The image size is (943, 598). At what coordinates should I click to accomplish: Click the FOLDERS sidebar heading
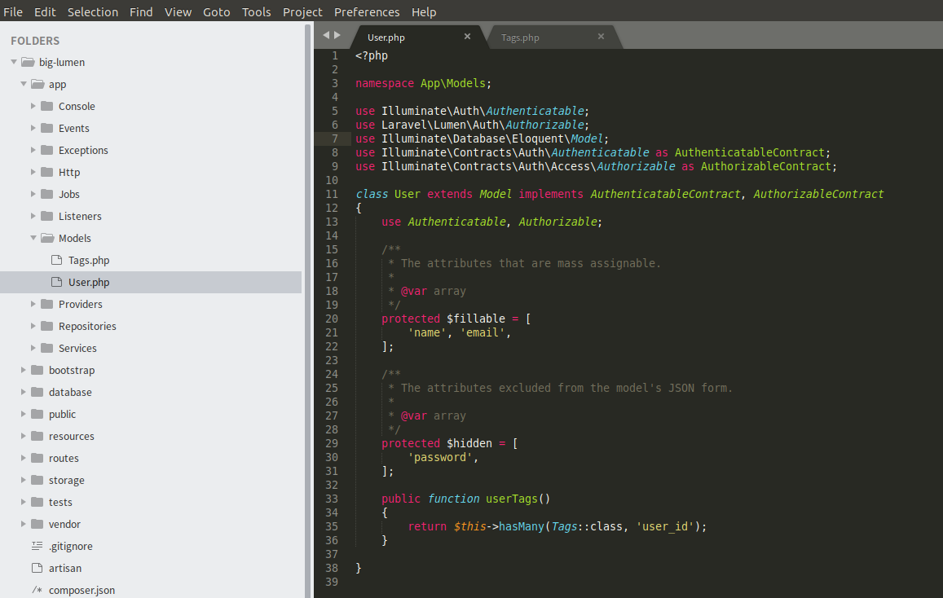click(35, 40)
